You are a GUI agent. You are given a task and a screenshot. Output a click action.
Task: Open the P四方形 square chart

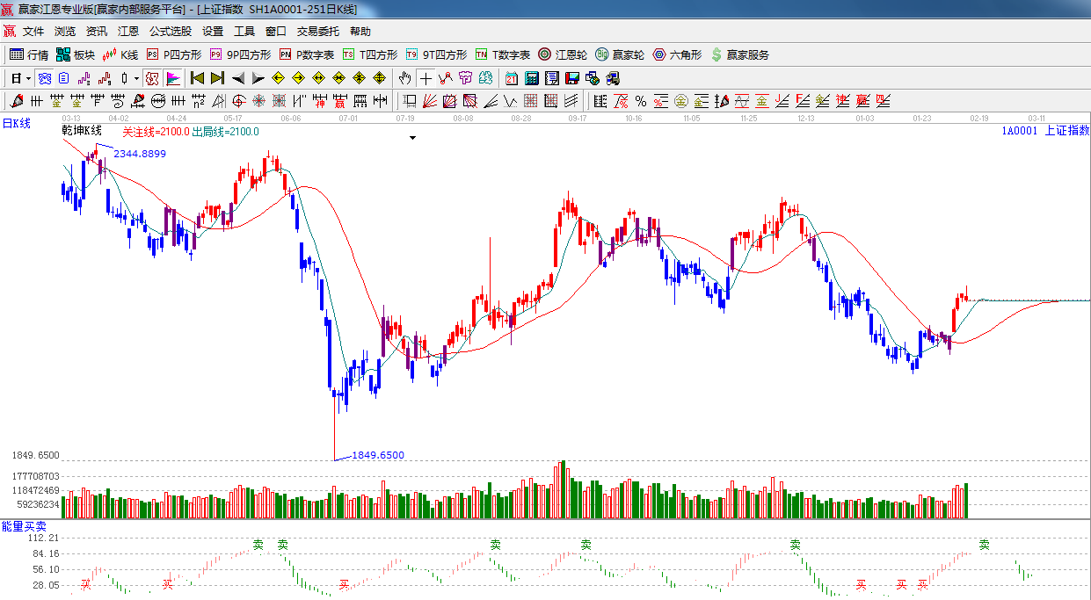pos(174,54)
